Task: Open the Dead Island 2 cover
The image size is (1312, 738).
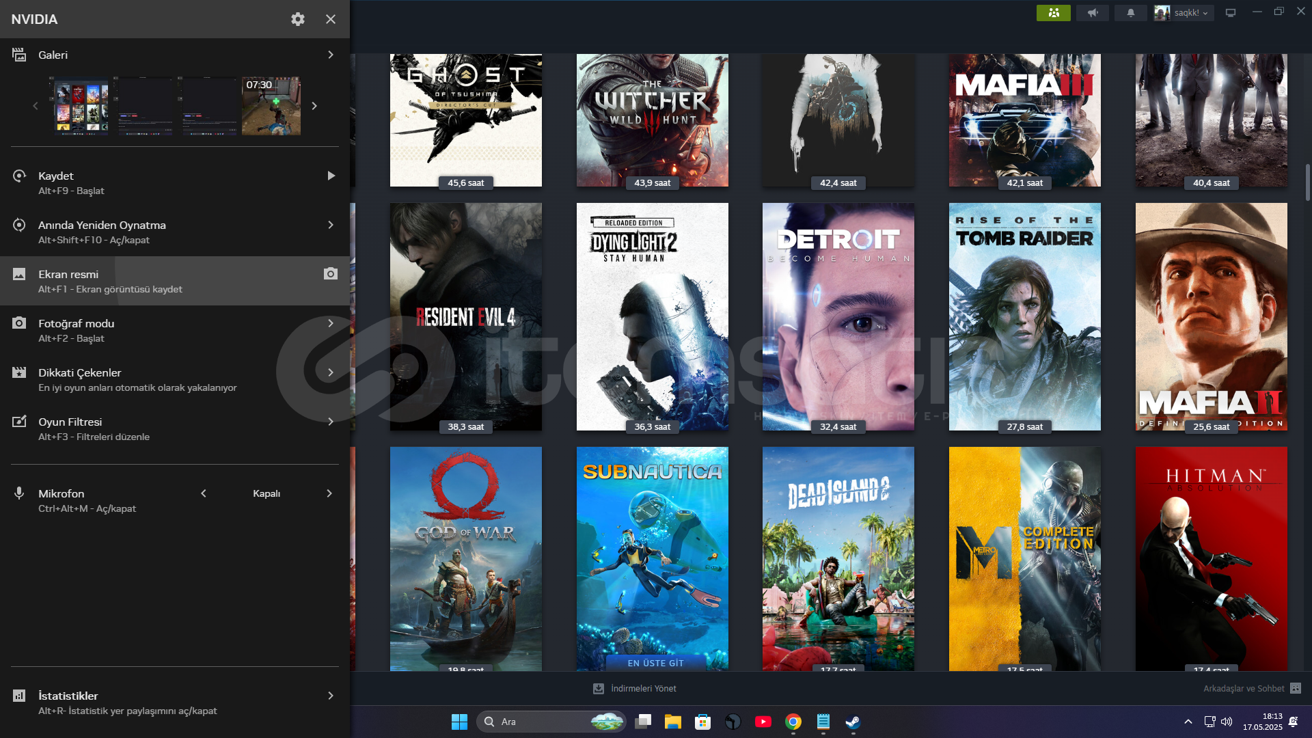Action: [838, 559]
